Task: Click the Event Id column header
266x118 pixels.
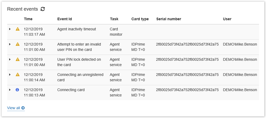Action: (64, 19)
